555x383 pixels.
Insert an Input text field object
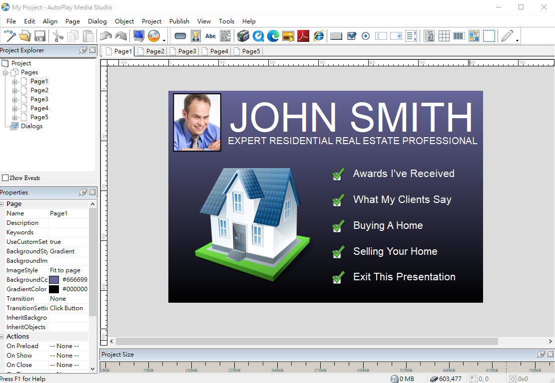(x=381, y=36)
